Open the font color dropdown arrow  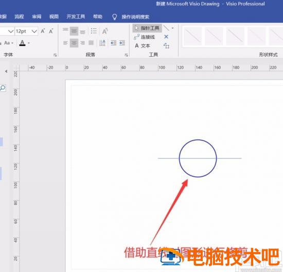[x=29, y=43]
